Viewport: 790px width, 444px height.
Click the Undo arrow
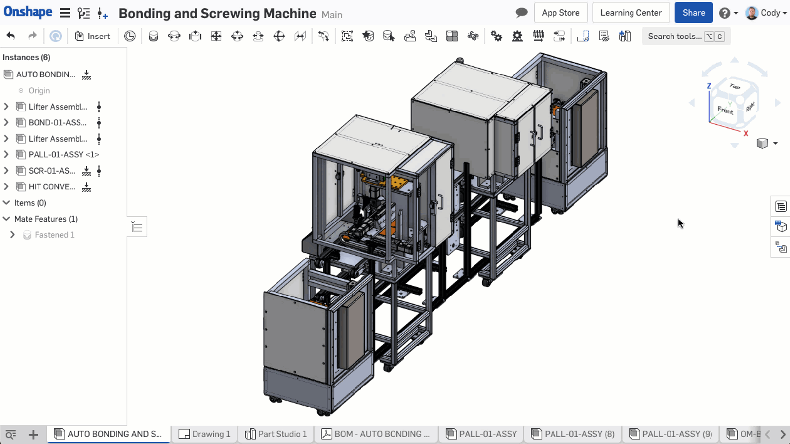pos(10,36)
